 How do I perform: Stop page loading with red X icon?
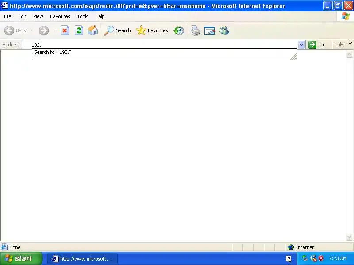[x=65, y=30]
